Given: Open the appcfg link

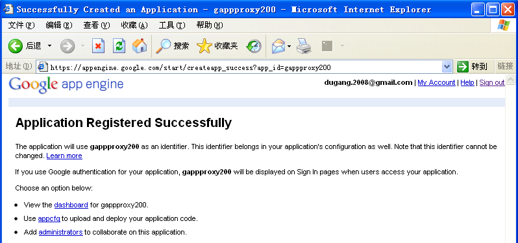Looking at the screenshot, I should (49, 218).
